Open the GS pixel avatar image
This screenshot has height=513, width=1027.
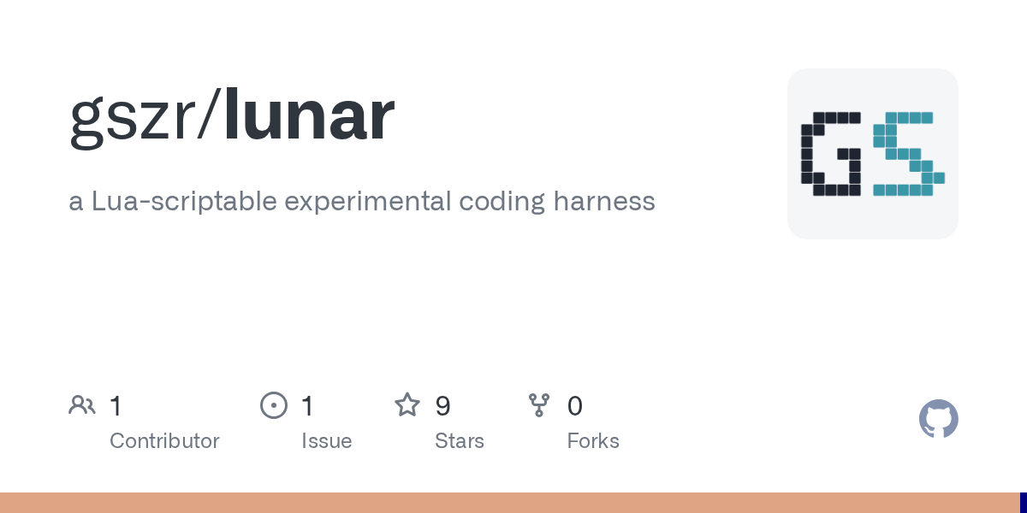coord(873,154)
